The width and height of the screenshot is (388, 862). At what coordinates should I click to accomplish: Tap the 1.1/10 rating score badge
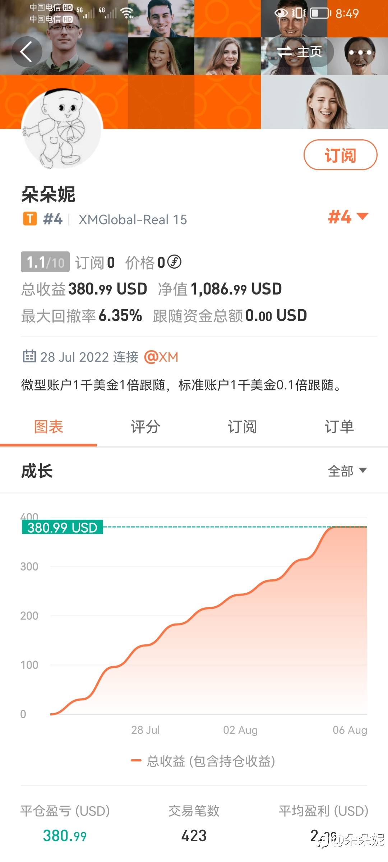point(45,262)
